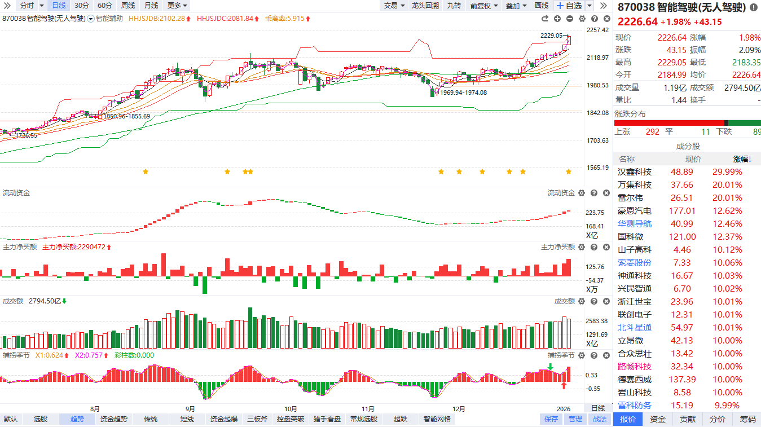Open help for 主力净买额 indicator

click(x=593, y=247)
